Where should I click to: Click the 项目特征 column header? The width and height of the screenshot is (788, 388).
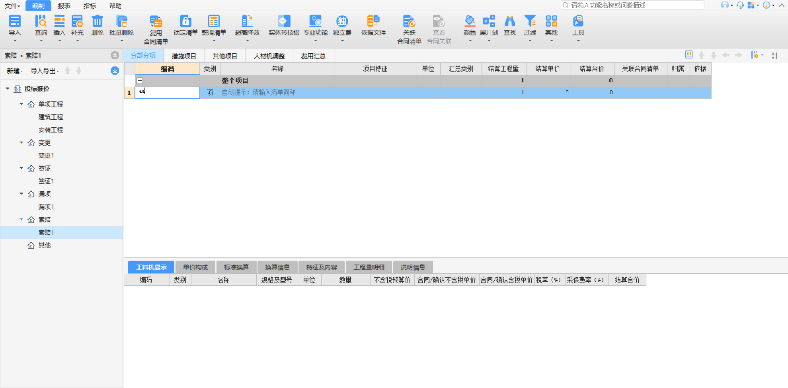point(375,69)
